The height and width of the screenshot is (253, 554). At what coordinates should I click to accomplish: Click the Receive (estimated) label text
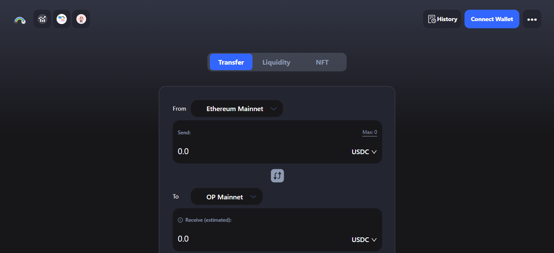[208, 220]
